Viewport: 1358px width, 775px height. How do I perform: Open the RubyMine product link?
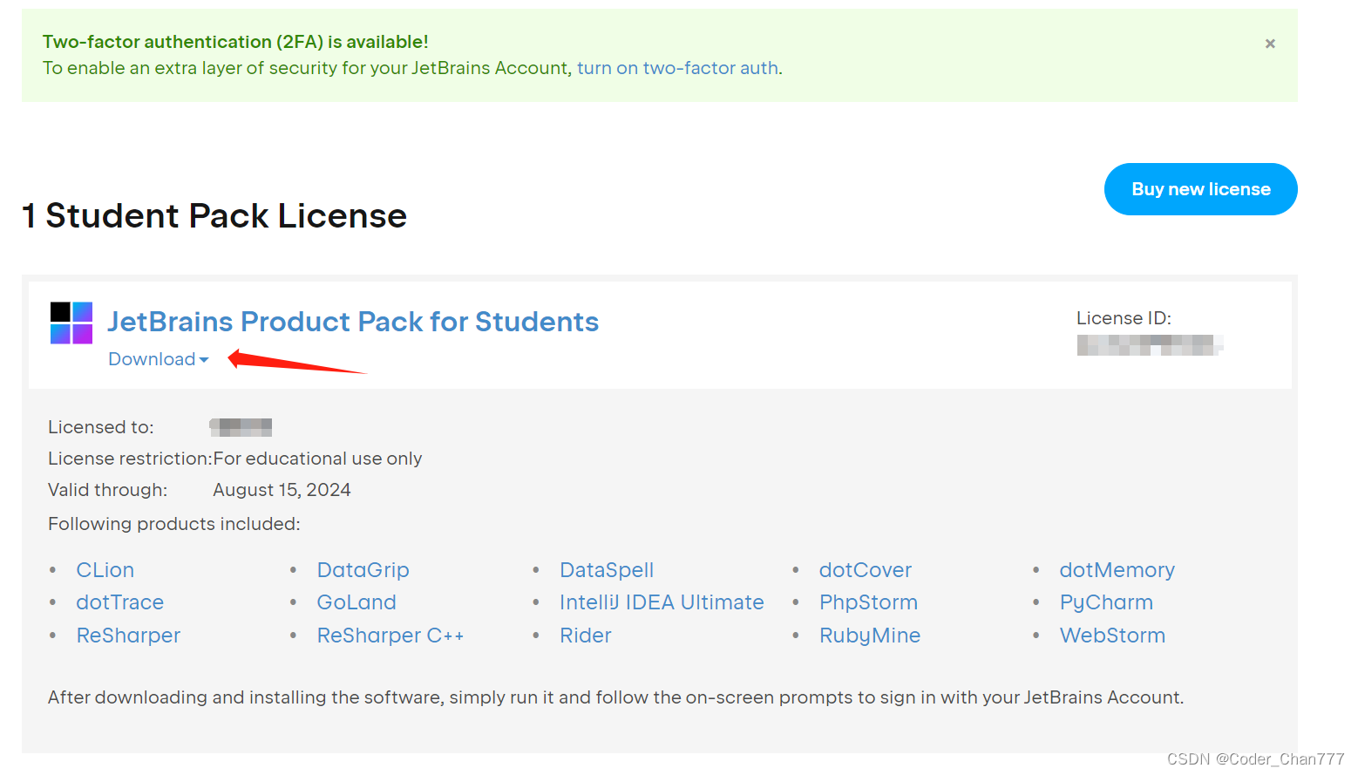point(870,636)
